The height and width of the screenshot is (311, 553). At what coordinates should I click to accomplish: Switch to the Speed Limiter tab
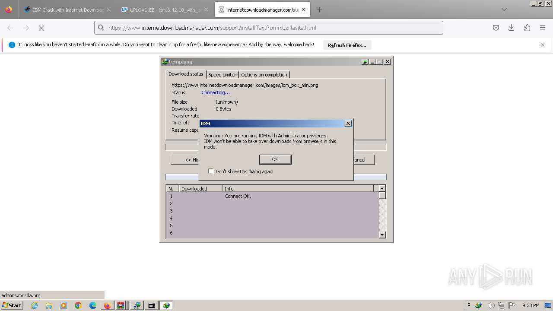pos(222,75)
